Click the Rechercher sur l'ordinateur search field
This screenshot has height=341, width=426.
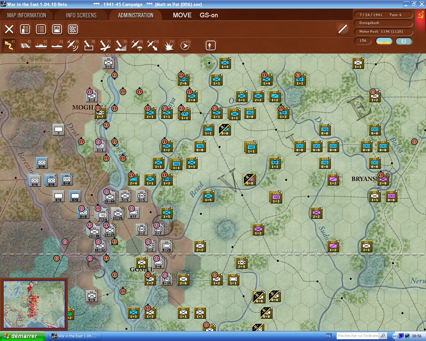click(x=358, y=336)
